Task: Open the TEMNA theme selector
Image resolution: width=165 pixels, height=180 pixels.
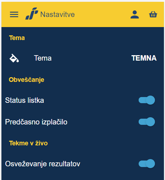Action: click(144, 58)
